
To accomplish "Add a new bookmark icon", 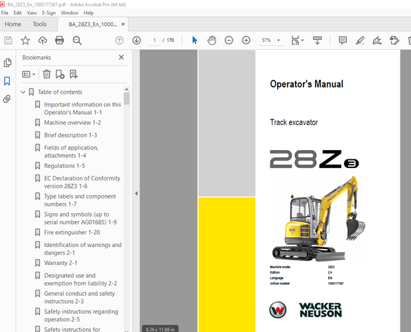I will 60,74.
